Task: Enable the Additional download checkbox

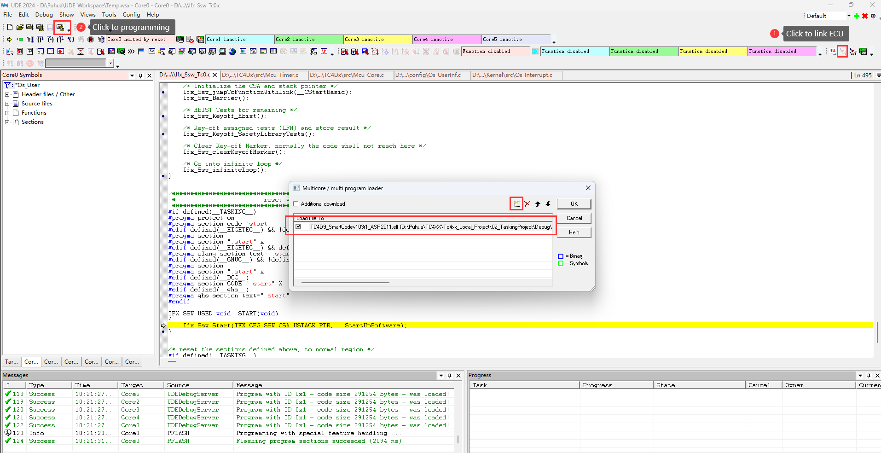Action: (x=296, y=204)
